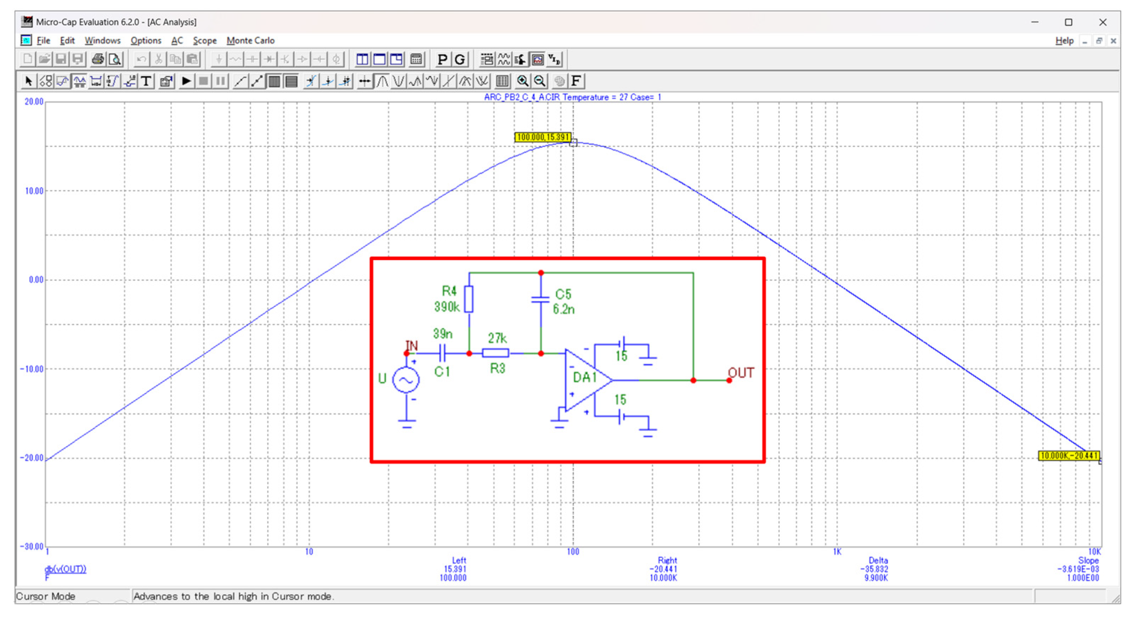Click the db(v(OUT)) plot label link
The width and height of the screenshot is (1132, 617).
coord(65,569)
